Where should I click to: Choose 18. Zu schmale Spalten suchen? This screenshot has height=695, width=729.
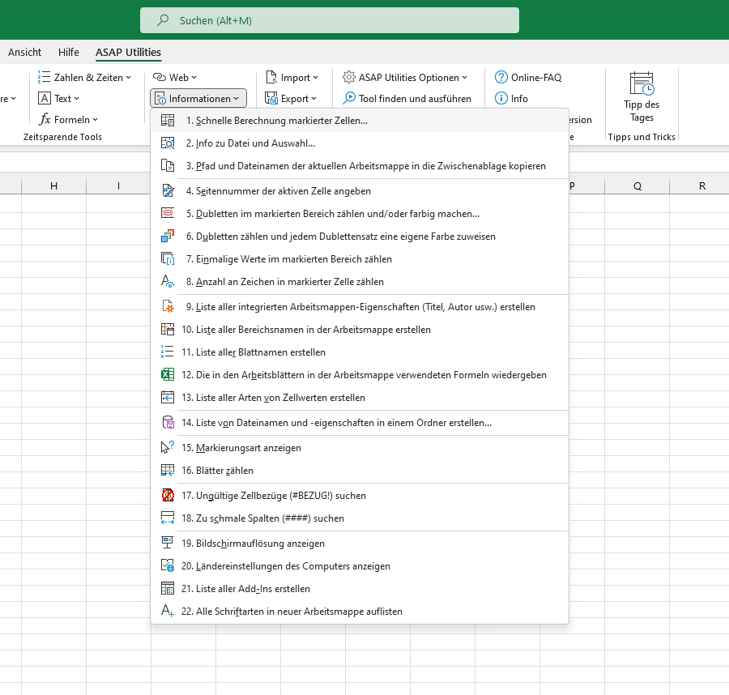pyautogui.click(x=360, y=518)
